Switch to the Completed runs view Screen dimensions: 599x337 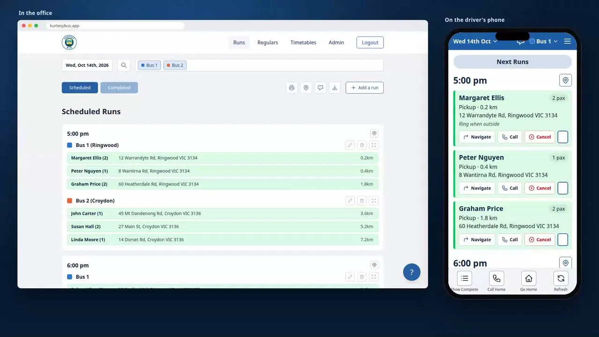click(x=119, y=88)
